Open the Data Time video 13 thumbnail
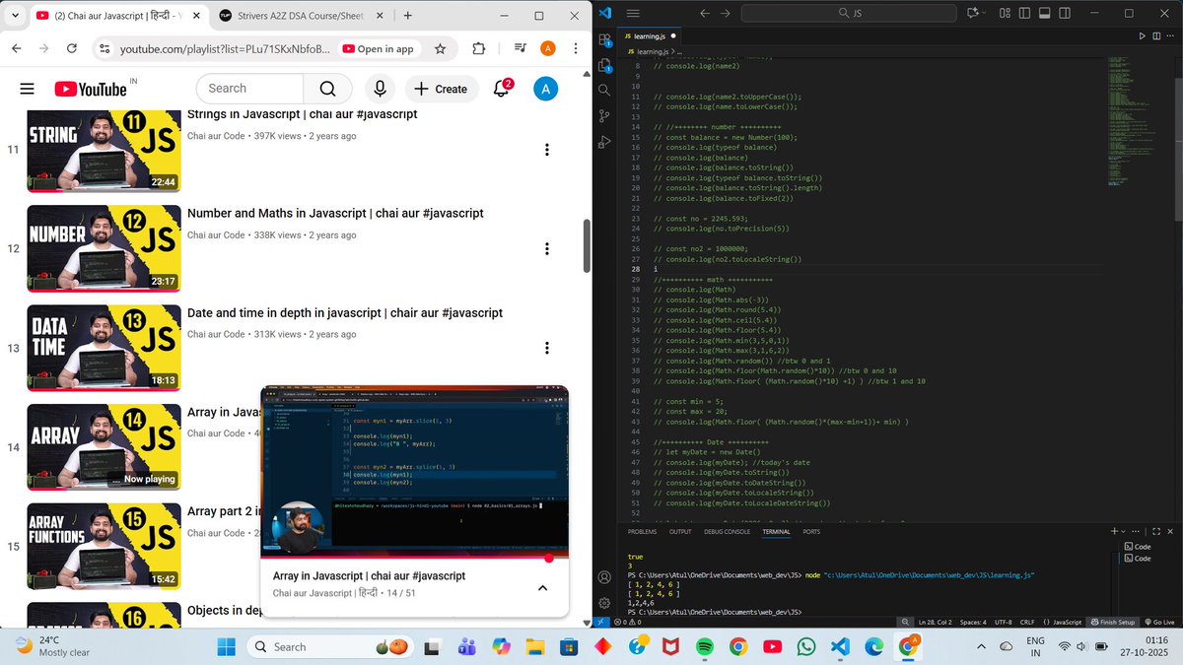This screenshot has width=1183, height=665. tap(104, 348)
